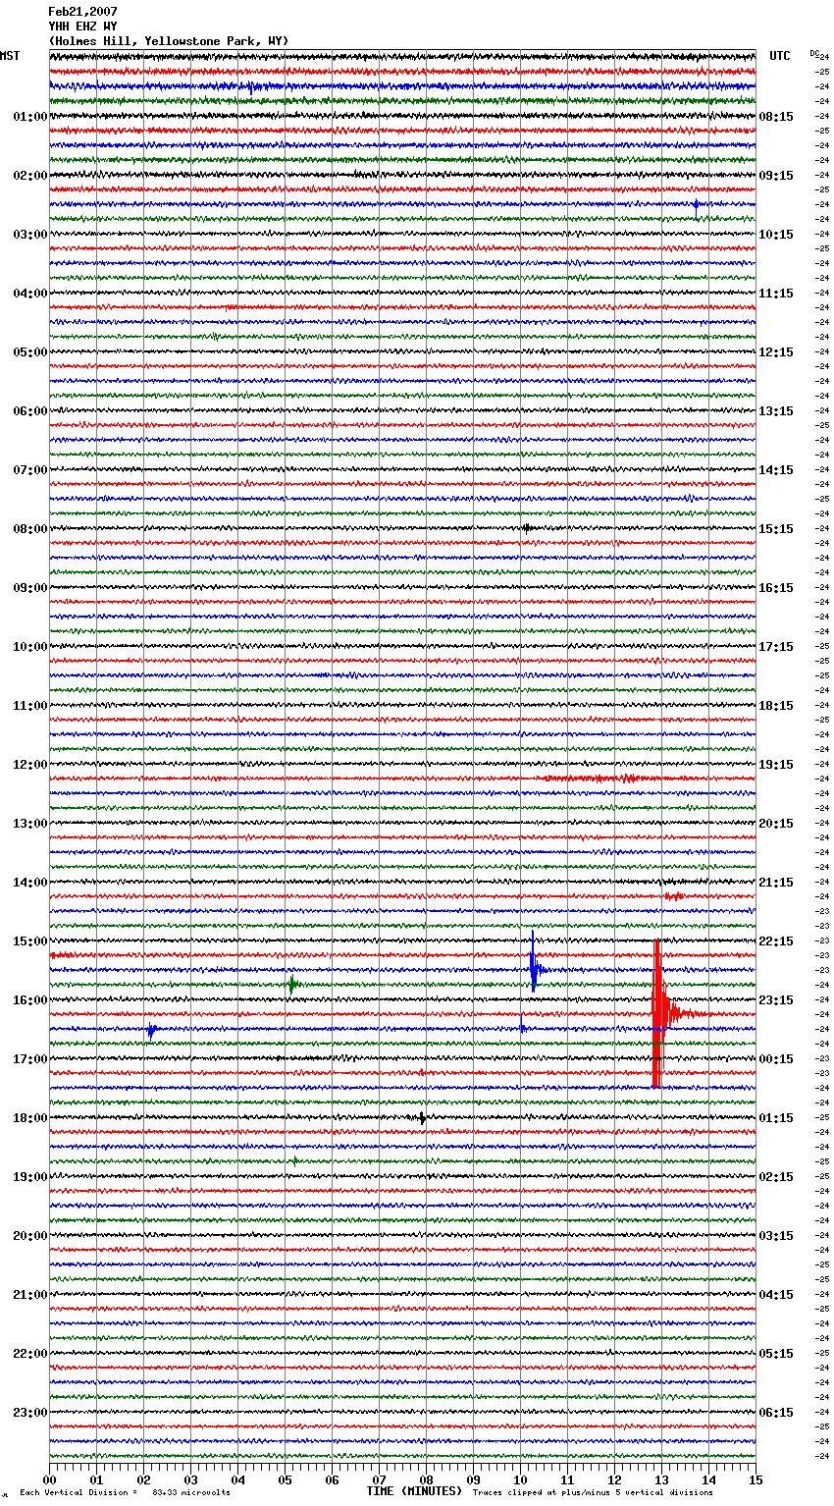Viewport: 834px width, 1506px height.
Task: Select the 01:00 MST row label
Action: [29, 117]
